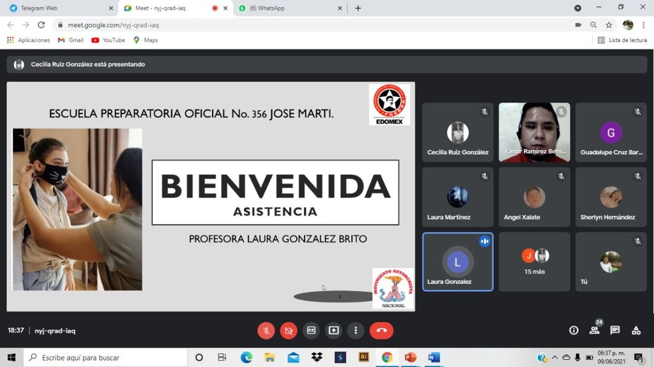Show hidden system tray icons
Image resolution: width=654 pixels, height=367 pixels.
click(x=554, y=357)
